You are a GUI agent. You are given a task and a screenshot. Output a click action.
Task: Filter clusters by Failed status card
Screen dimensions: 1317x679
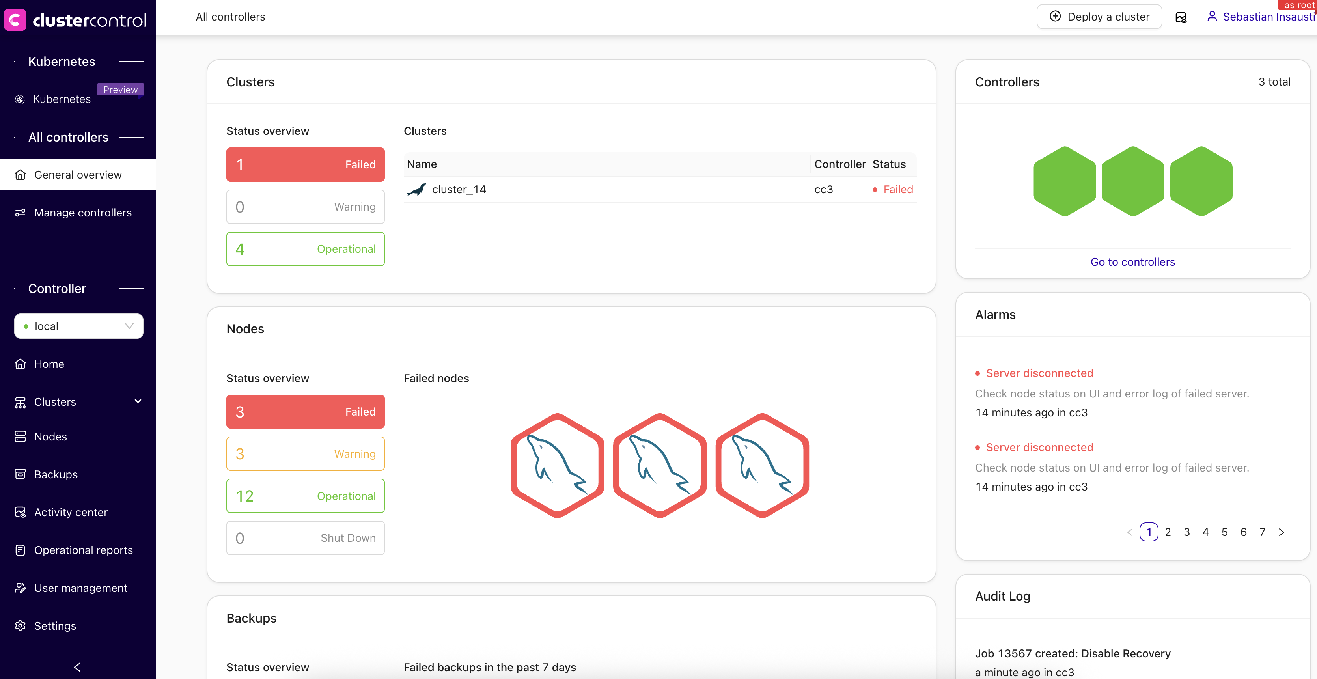pyautogui.click(x=305, y=165)
